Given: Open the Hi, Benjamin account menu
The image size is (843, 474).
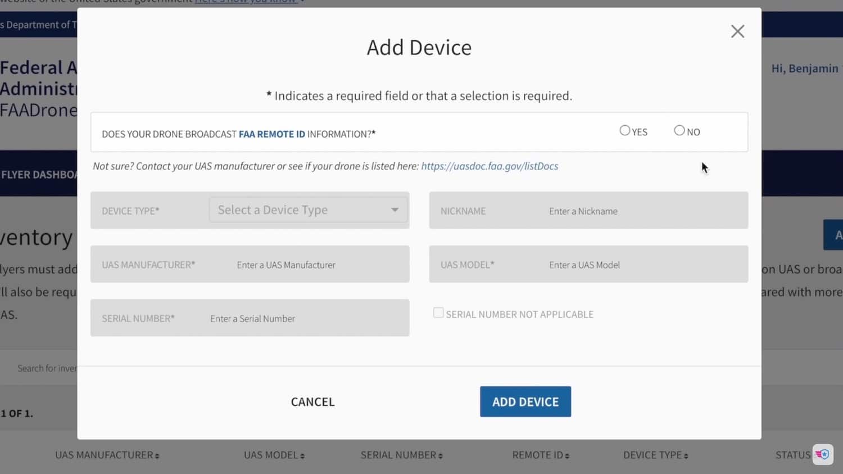Looking at the screenshot, I should (805, 68).
